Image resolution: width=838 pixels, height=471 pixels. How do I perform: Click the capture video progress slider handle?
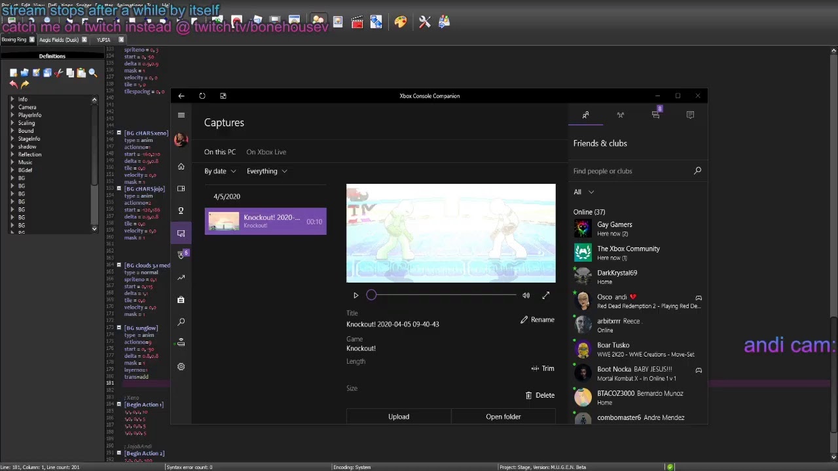click(371, 296)
